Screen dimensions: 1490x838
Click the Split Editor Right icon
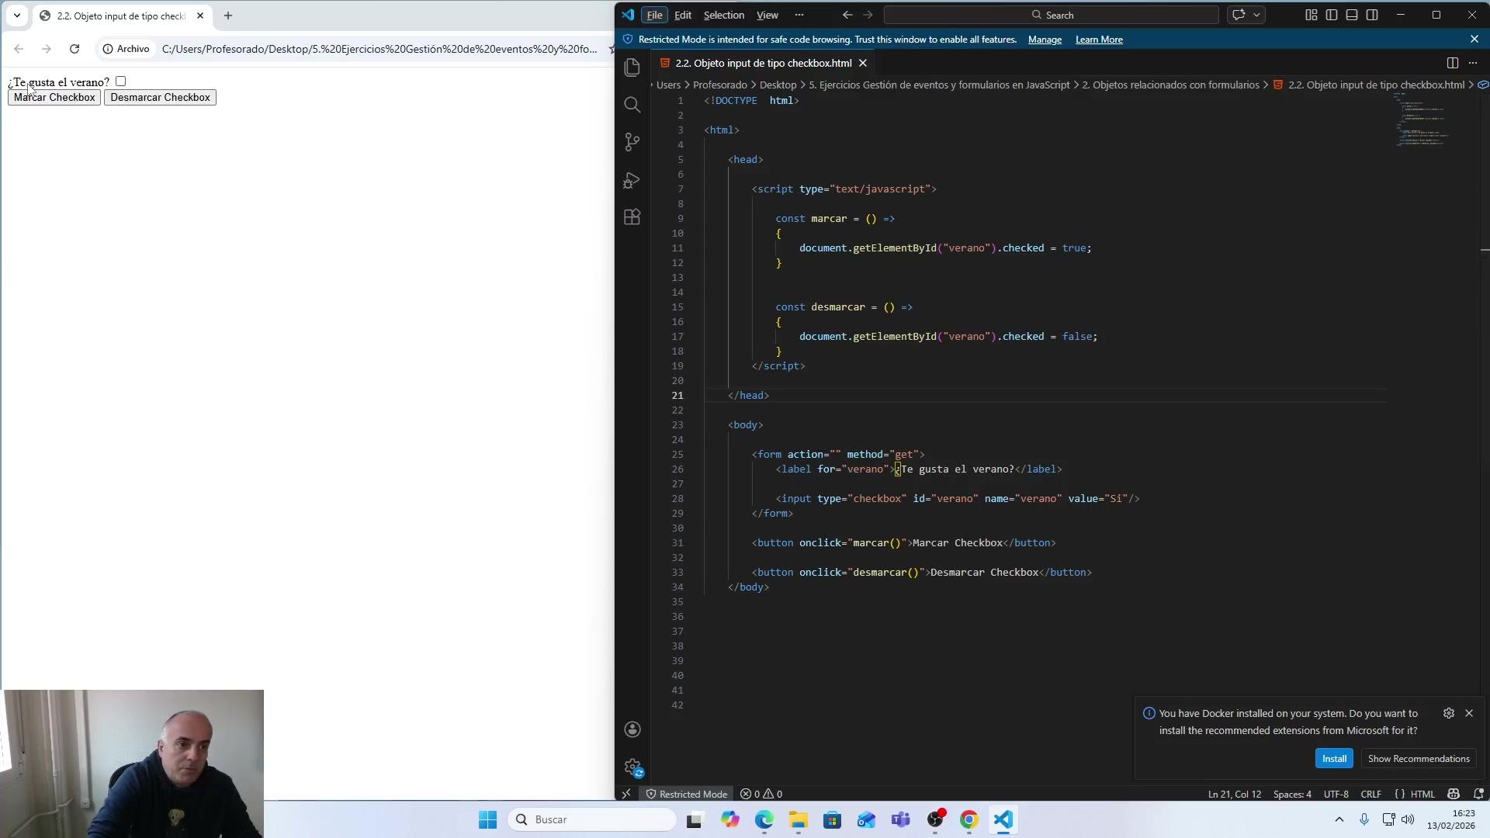pos(1453,63)
